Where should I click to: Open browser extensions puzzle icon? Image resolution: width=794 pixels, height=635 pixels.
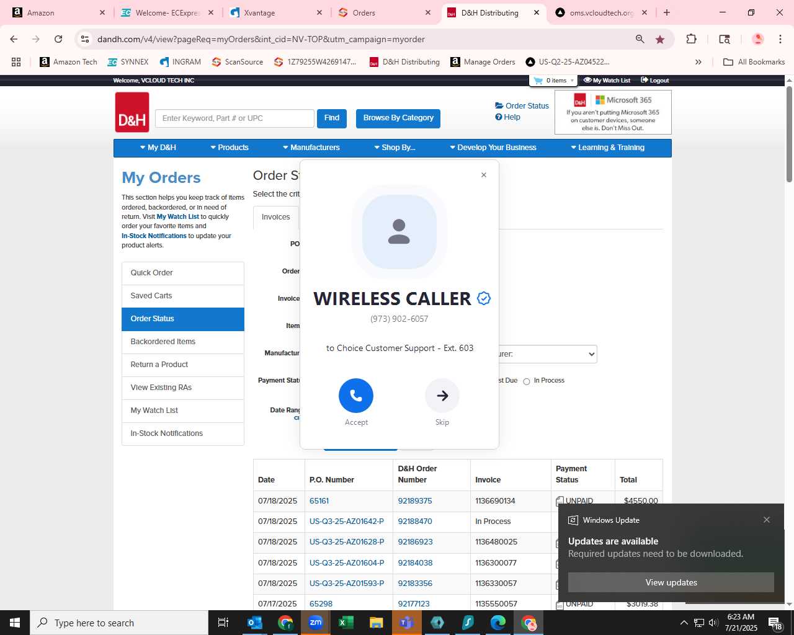[x=691, y=39]
